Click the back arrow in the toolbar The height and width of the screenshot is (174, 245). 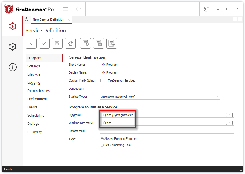[x=31, y=43]
